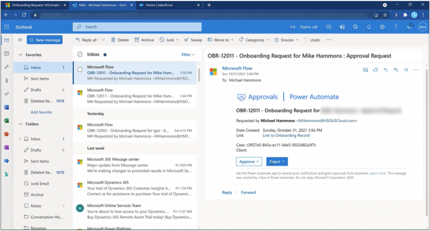Open the Snooze dropdown

[x=286, y=40]
